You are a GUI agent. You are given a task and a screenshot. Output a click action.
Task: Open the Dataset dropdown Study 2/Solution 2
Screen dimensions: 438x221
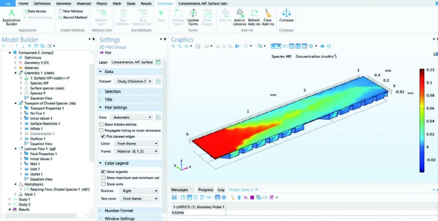click(x=134, y=82)
